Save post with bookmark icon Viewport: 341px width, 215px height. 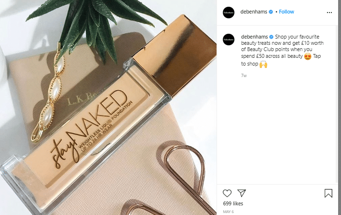coord(328,193)
